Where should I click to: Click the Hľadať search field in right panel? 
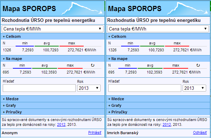[x=145, y=88]
